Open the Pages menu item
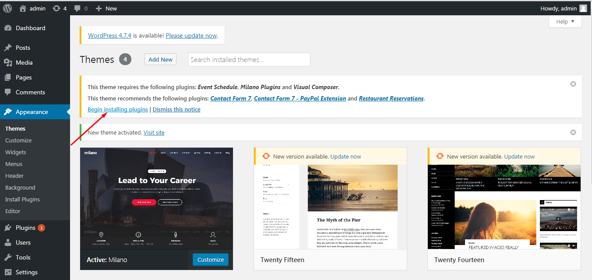 [35, 77]
